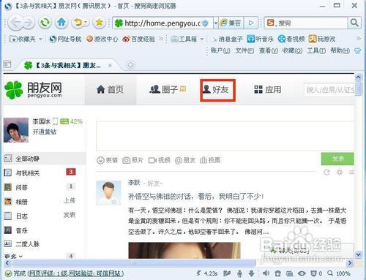Click the 听音乐 toolbar item

tap(260, 39)
